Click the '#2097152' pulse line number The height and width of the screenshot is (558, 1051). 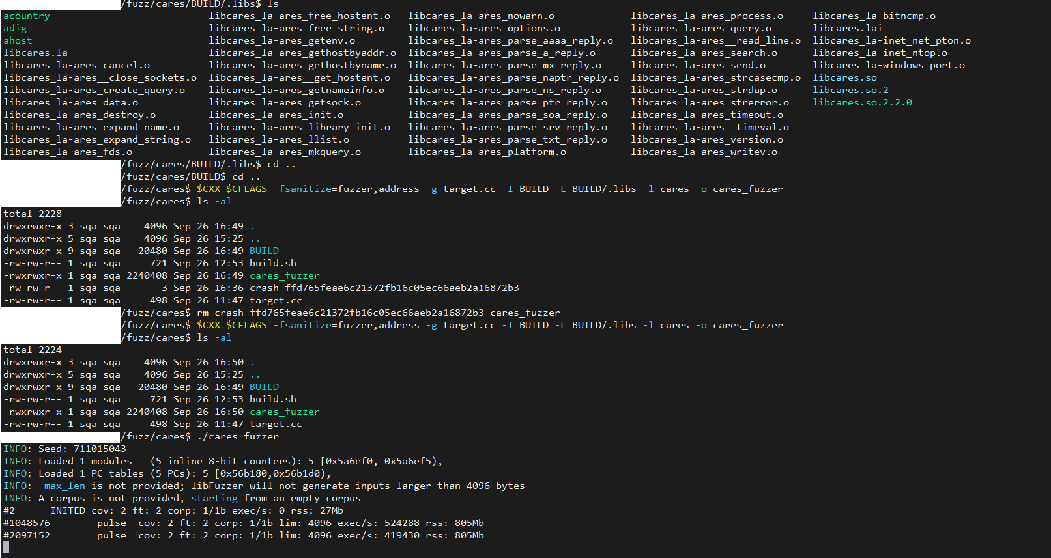(27, 535)
